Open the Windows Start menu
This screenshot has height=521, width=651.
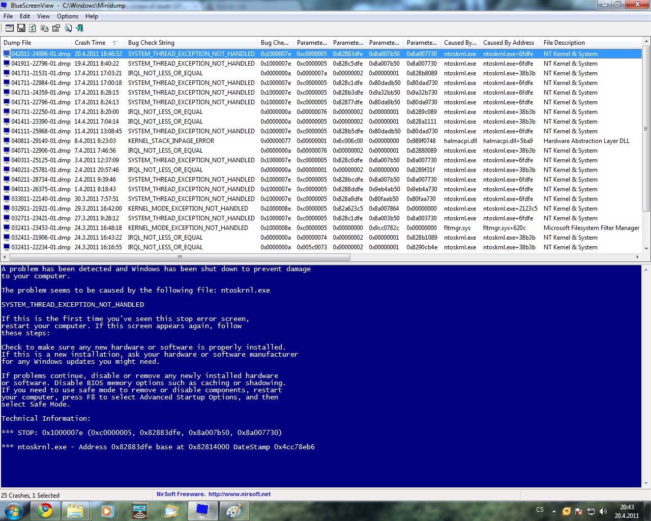[14, 511]
